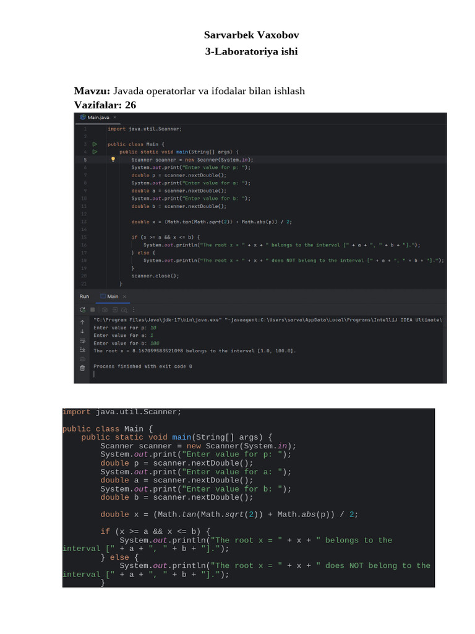Viewport: 475px width, 634px height.
Task: Click console line 'Enter value for a: 1'
Action: coord(124,335)
